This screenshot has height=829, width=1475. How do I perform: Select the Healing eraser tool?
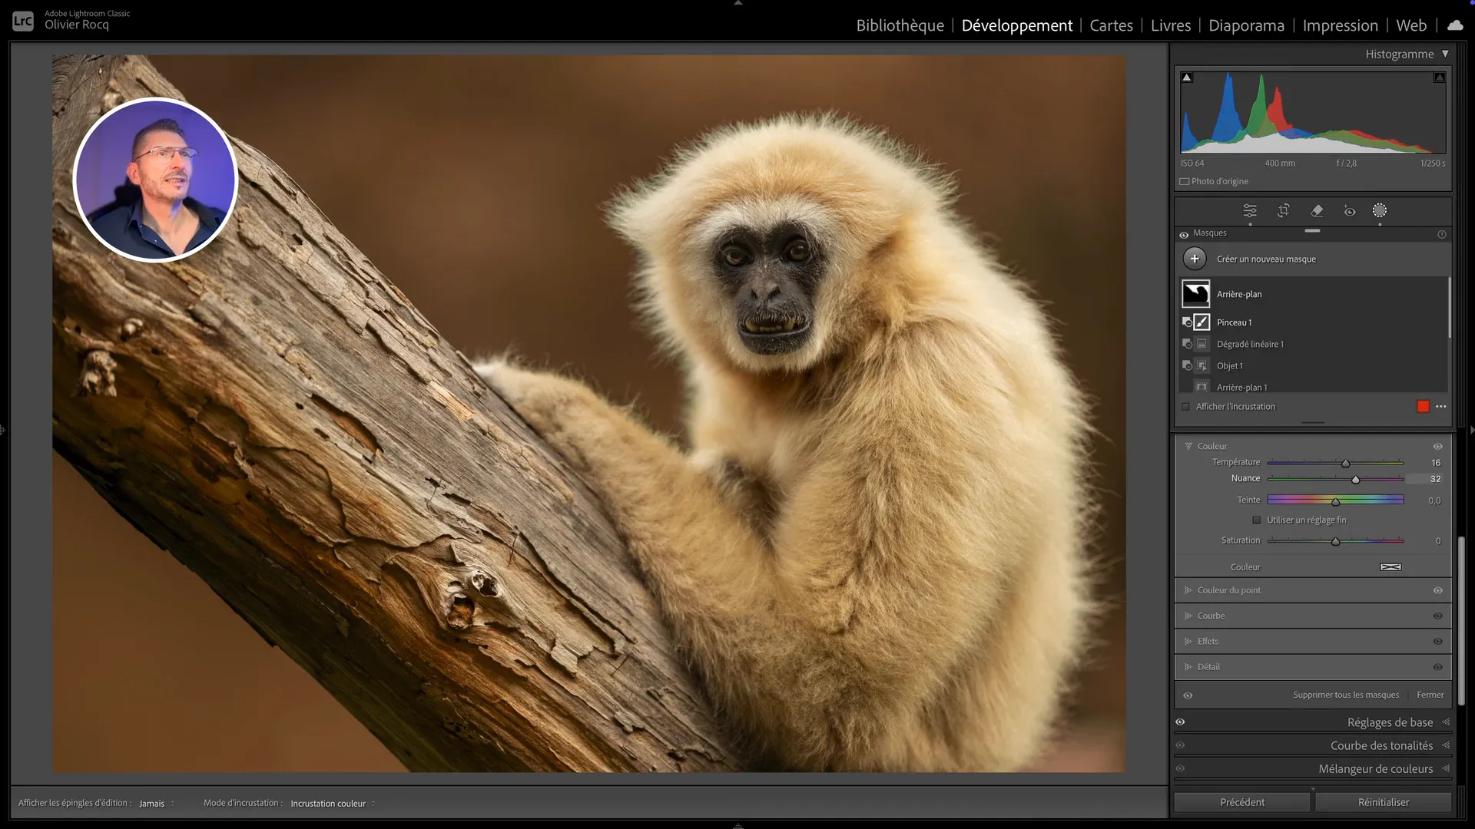coord(1317,211)
